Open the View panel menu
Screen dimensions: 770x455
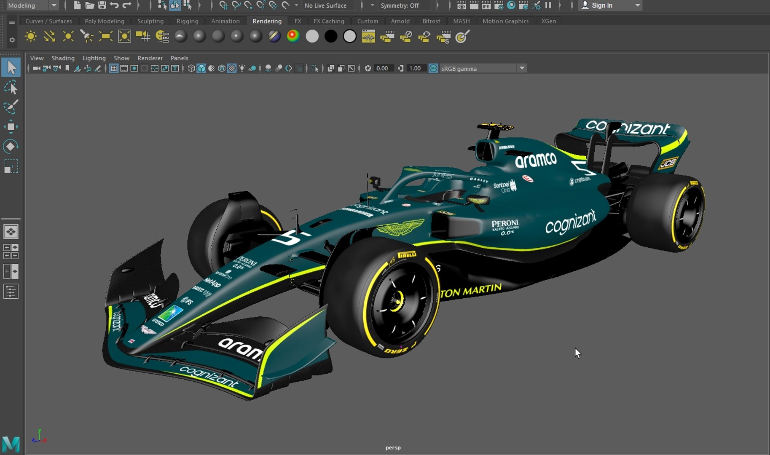[x=37, y=58]
